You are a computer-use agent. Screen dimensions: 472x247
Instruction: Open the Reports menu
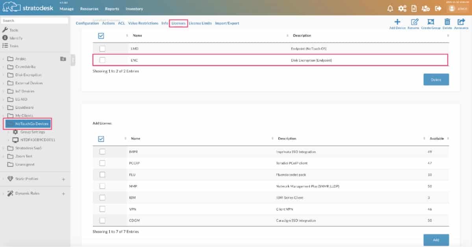click(x=112, y=9)
